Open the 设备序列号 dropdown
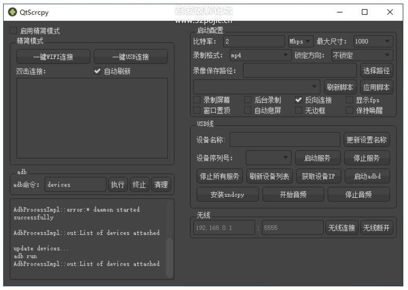 click(x=268, y=158)
